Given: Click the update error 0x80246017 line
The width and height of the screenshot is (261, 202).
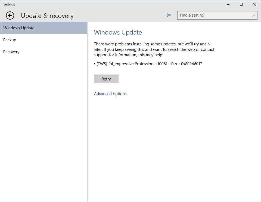Looking at the screenshot, I should pyautogui.click(x=148, y=64).
